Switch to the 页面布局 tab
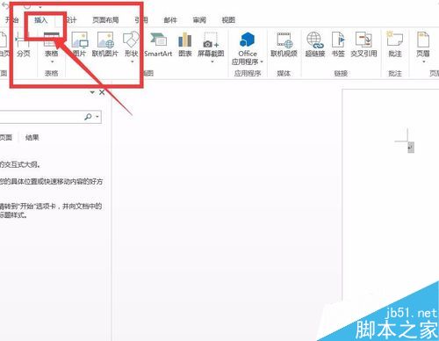 (105, 20)
